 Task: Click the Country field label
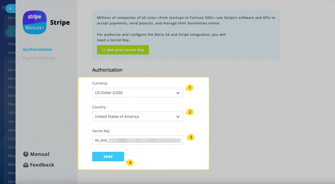(99, 107)
